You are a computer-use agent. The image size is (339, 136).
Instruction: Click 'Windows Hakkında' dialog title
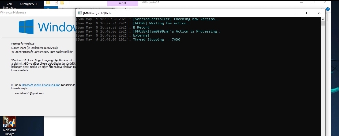point(13,13)
